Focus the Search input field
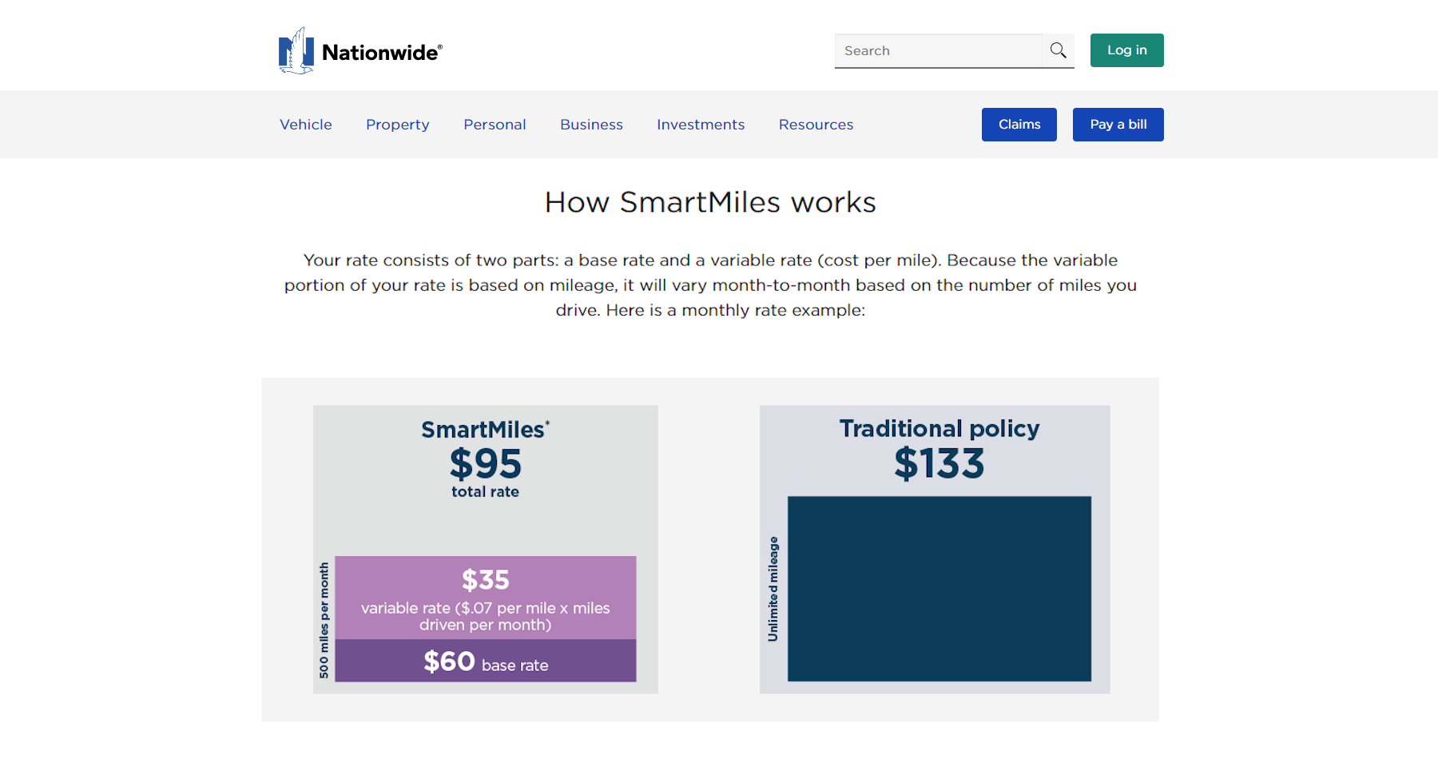This screenshot has width=1438, height=759. click(x=939, y=50)
